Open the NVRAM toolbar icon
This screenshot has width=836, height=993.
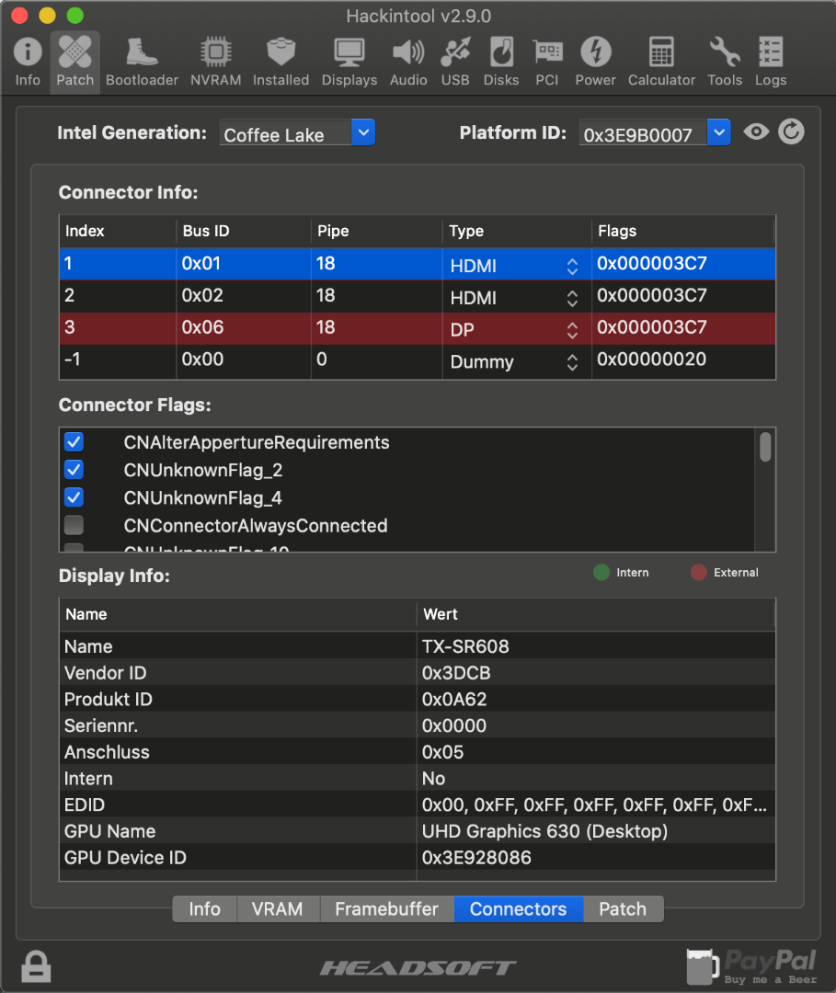(x=215, y=61)
